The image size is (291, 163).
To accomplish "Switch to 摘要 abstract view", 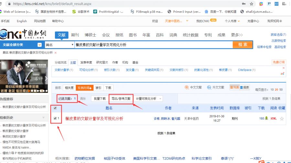I will pyautogui.click(x=244, y=87).
